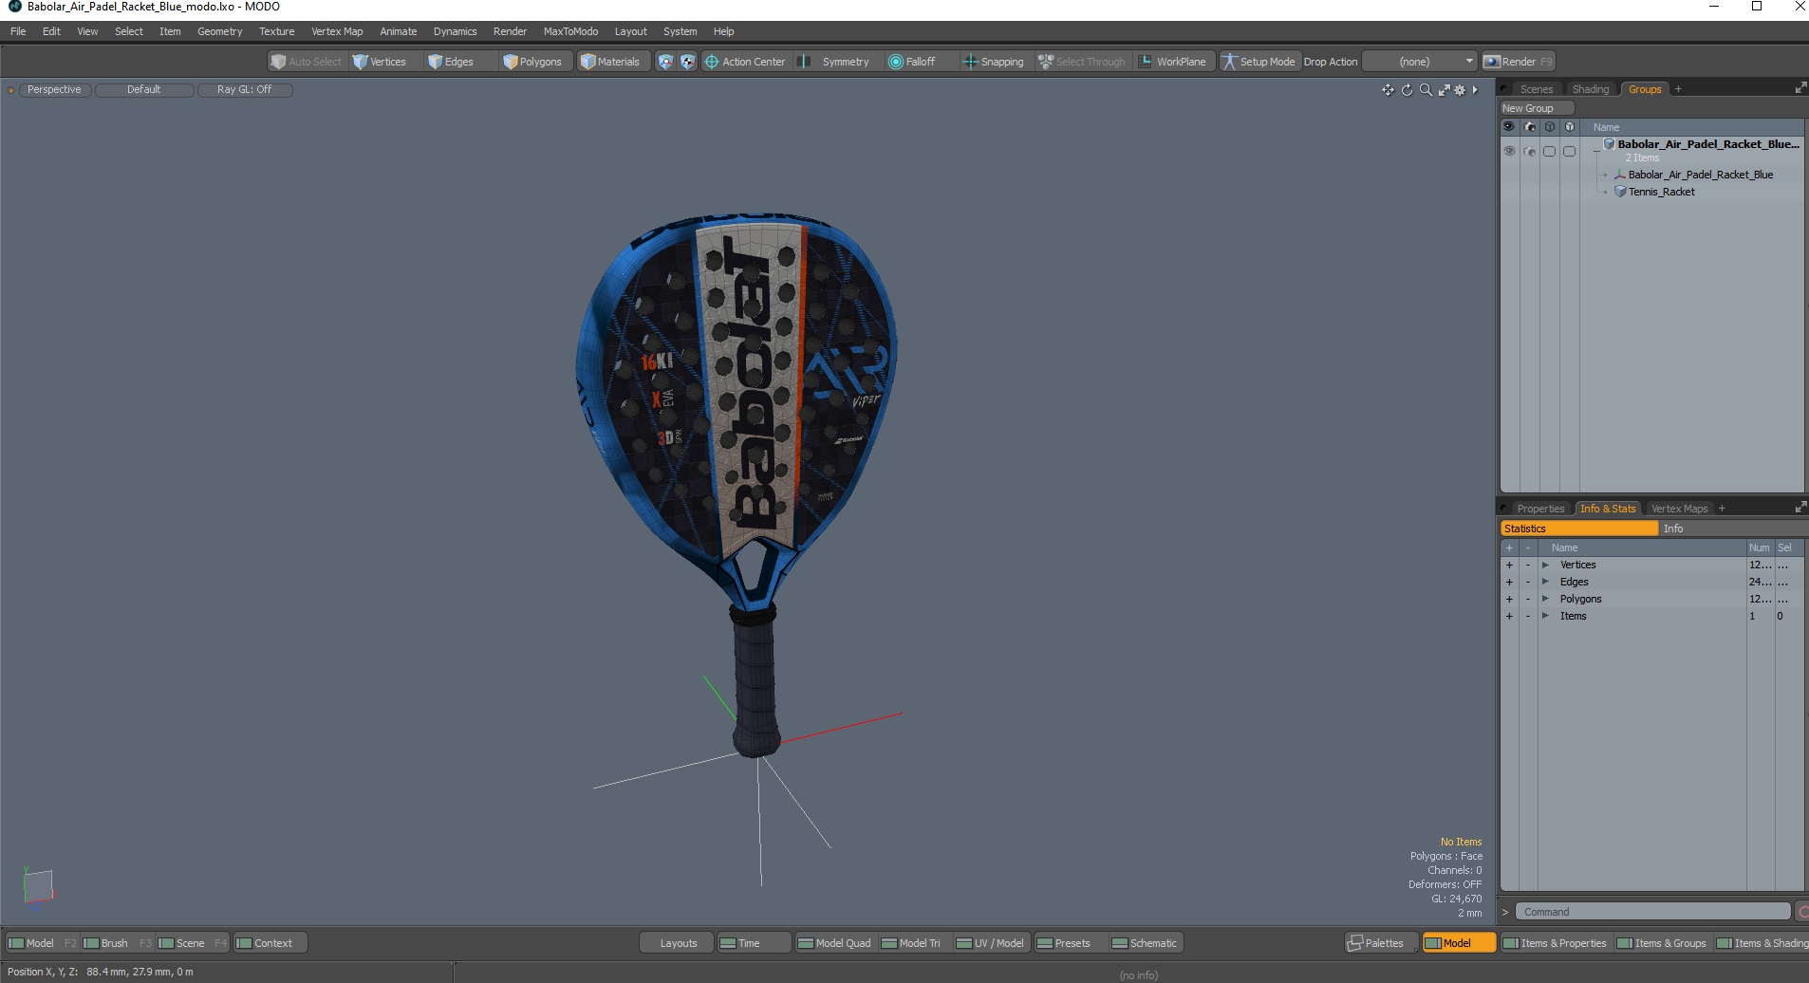
Task: Toggle second checkbox in Babolar group row
Action: pyautogui.click(x=1569, y=151)
